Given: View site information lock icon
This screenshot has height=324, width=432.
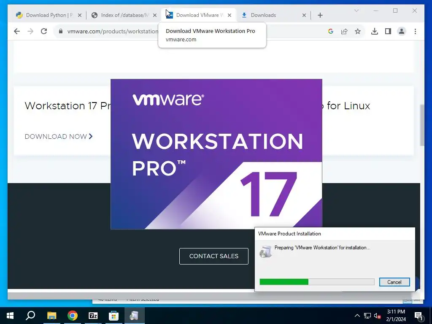Looking at the screenshot, I should coord(61,31).
